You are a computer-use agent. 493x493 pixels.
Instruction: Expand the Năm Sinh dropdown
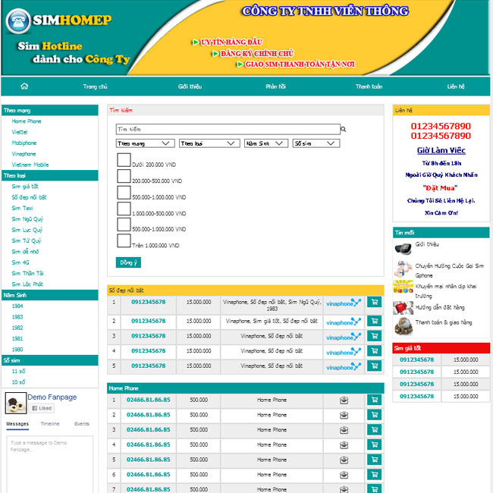(x=265, y=143)
